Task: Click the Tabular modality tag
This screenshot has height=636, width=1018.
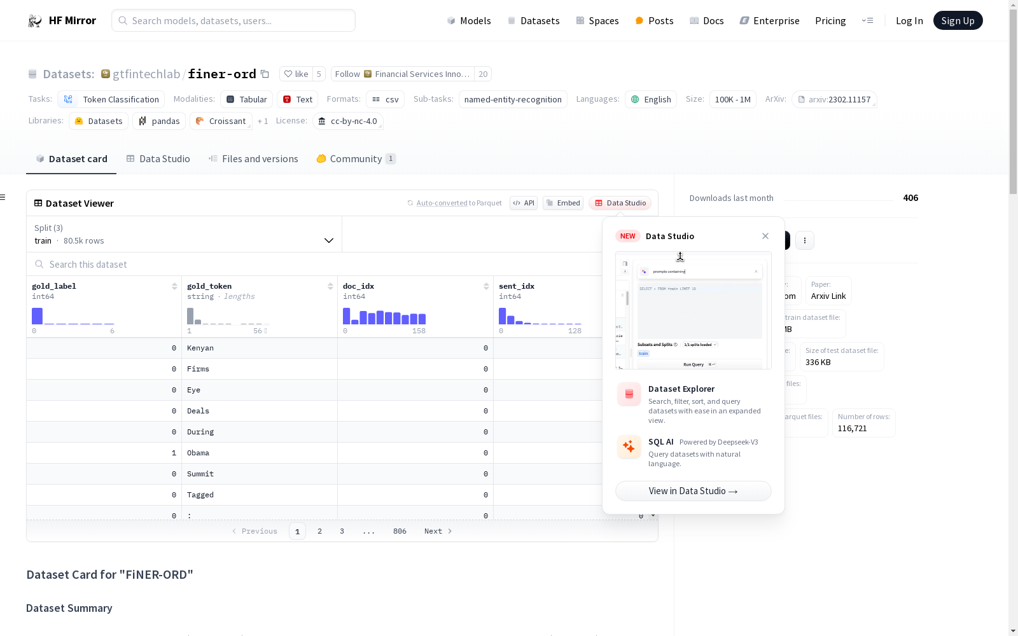Action: [x=247, y=99]
